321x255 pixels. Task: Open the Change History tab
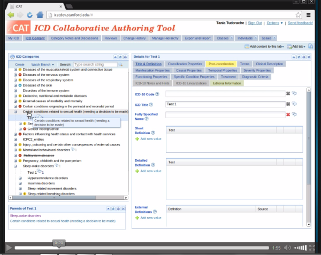134,38
